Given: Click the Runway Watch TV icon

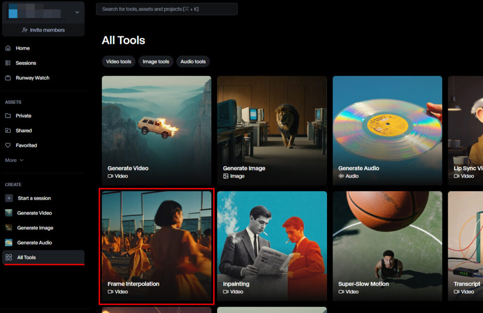Looking at the screenshot, I should 8,78.
